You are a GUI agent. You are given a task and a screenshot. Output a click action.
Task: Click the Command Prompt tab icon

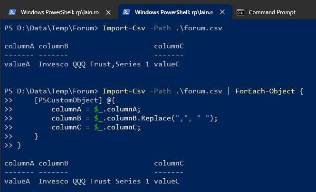pyautogui.click(x=240, y=12)
